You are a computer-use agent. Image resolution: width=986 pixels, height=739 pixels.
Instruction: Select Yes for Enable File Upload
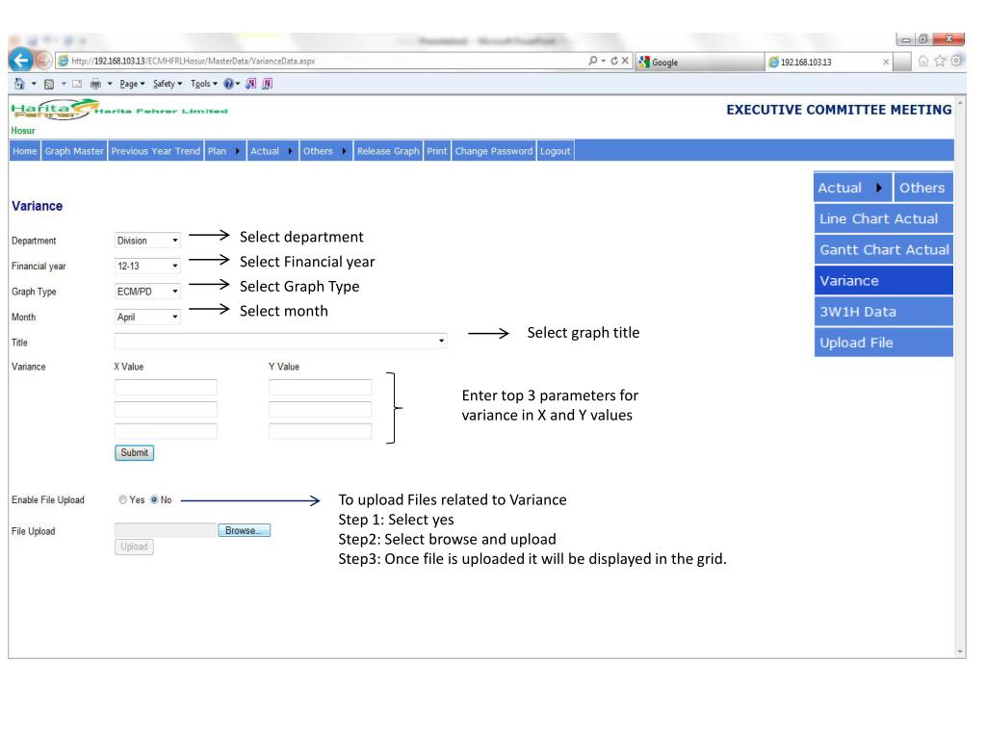tap(122, 500)
